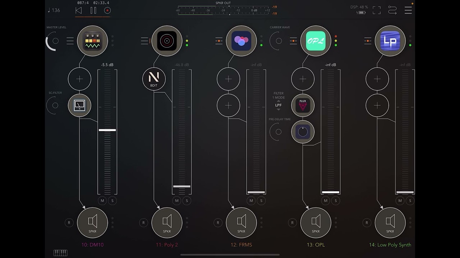Image resolution: width=460 pixels, height=258 pixels.
Task: Open the Poly 2 synth plugin
Action: point(167,41)
